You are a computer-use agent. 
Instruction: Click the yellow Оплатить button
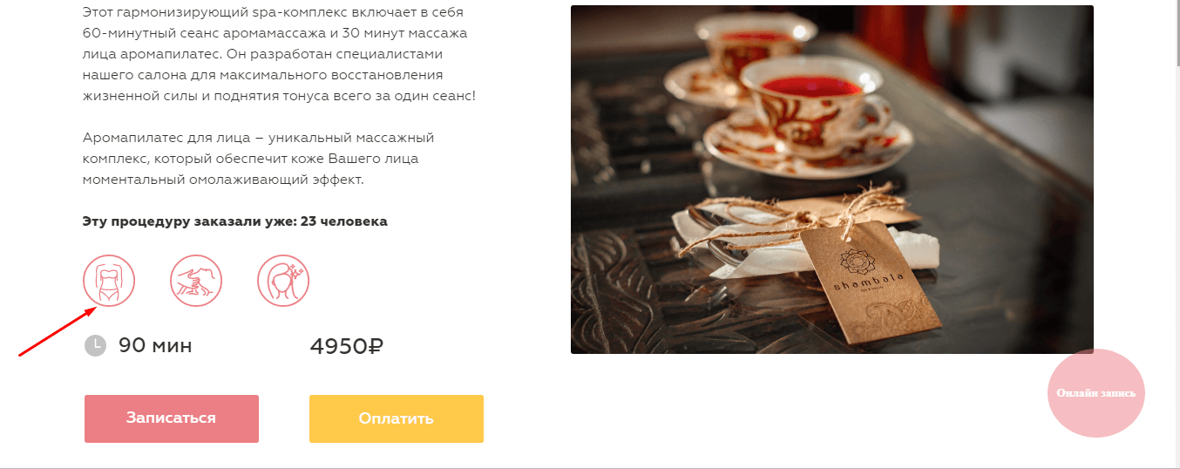coord(397,418)
